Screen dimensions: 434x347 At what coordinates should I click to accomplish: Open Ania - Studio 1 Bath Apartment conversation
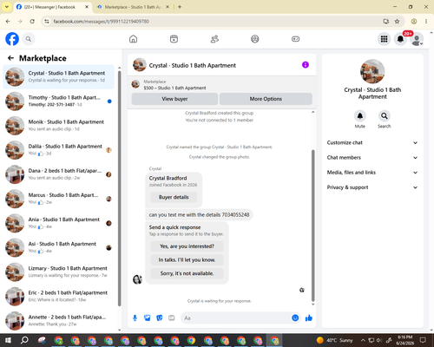tap(58, 223)
